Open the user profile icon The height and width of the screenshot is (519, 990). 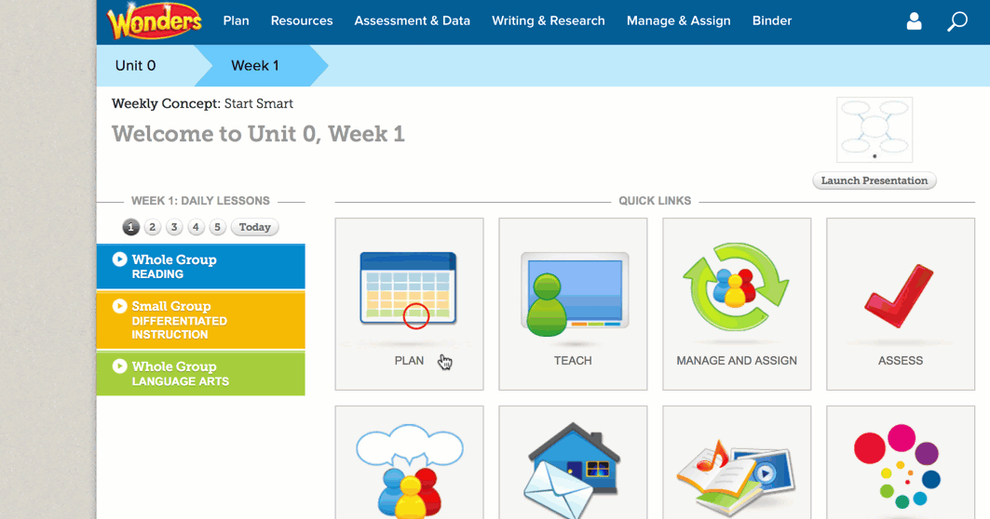point(914,20)
